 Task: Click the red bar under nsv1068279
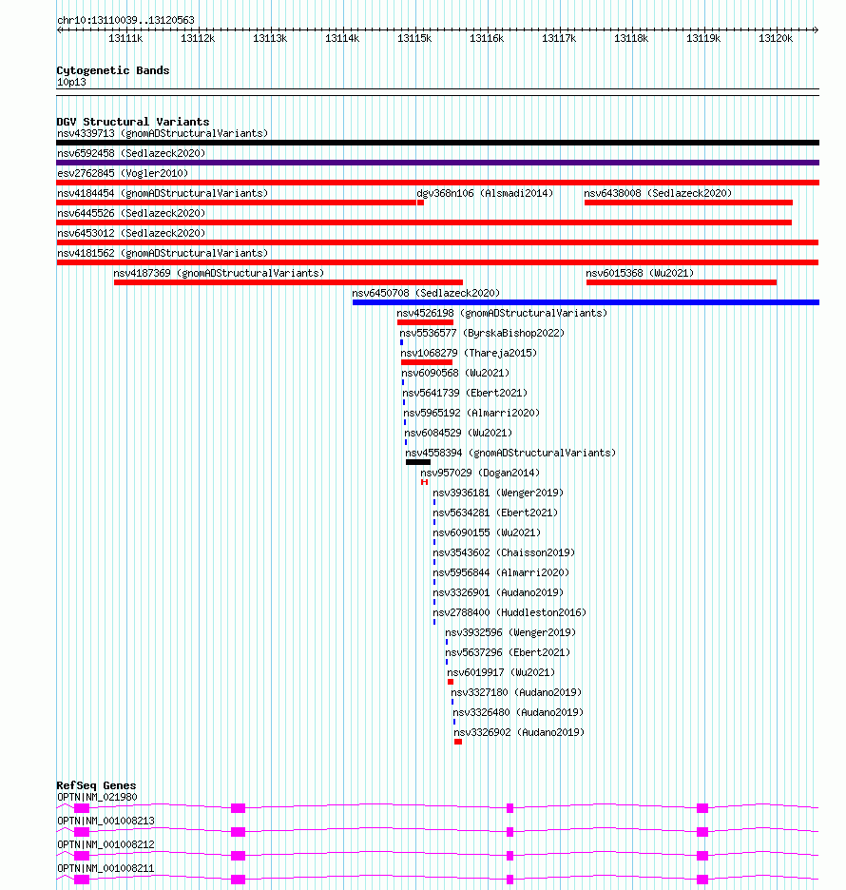tap(427, 362)
